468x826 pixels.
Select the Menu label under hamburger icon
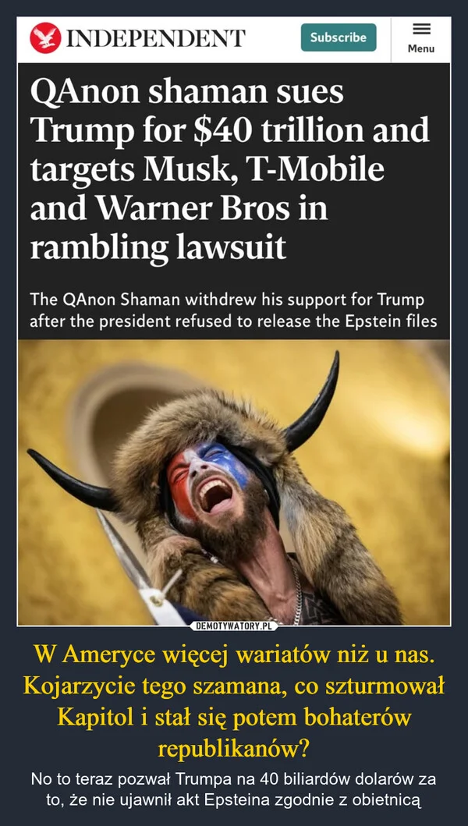(421, 48)
